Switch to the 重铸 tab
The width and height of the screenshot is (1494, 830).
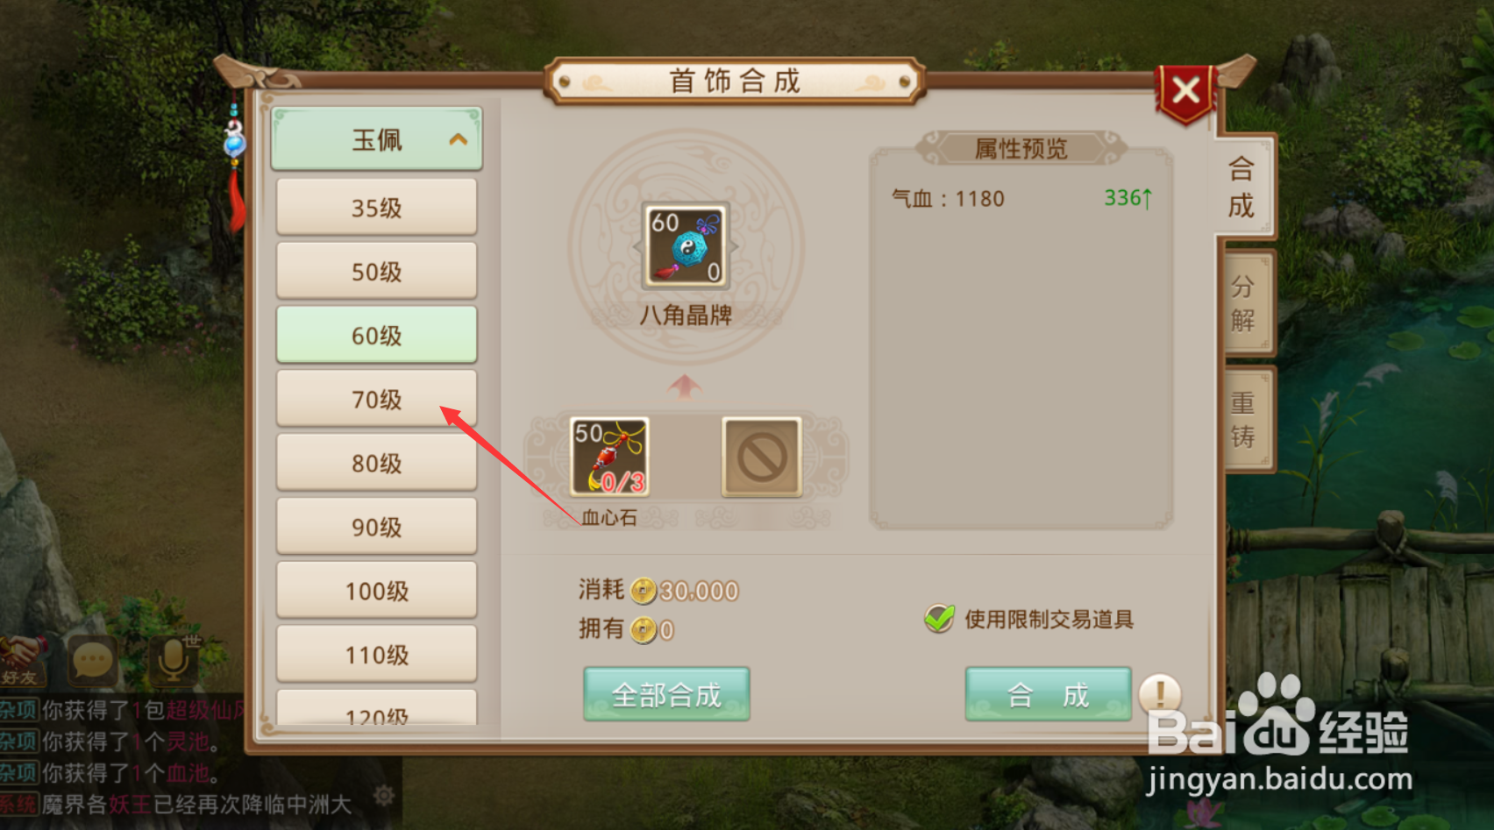click(x=1244, y=419)
